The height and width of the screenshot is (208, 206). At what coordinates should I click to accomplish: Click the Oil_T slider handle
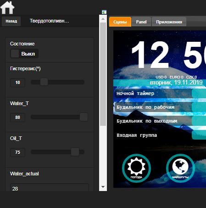coord(75,152)
